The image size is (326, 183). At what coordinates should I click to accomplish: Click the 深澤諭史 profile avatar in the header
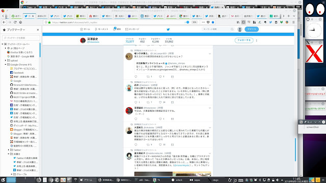[x=83, y=41]
